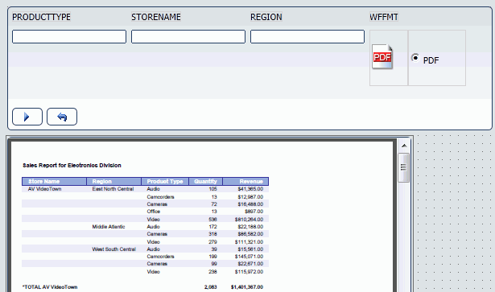Click the REGION input field
The width and height of the screenshot is (495, 292).
point(307,36)
